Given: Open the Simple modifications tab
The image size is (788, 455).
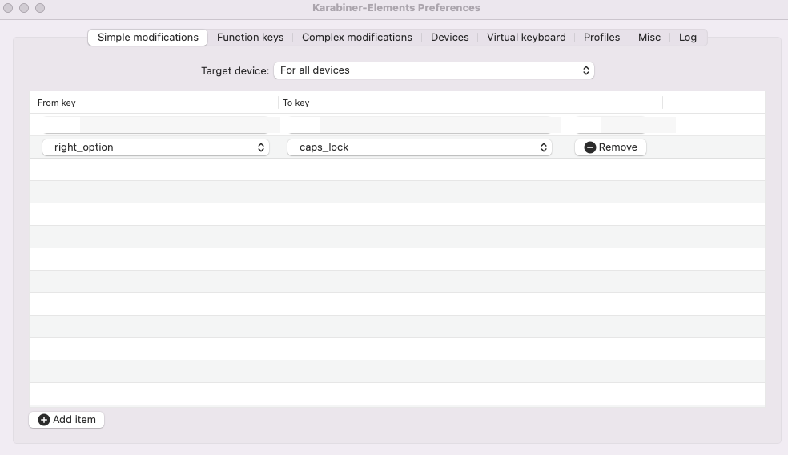Looking at the screenshot, I should (x=147, y=38).
